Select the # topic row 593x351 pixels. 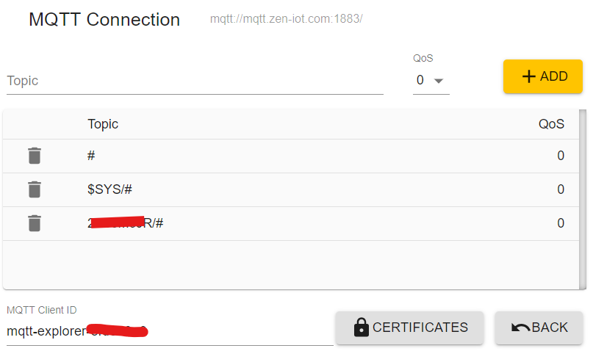pyautogui.click(x=294, y=156)
